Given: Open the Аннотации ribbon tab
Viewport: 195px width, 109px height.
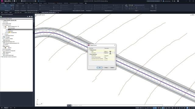Looking at the screenshot, I should pyautogui.click(x=13, y=3).
